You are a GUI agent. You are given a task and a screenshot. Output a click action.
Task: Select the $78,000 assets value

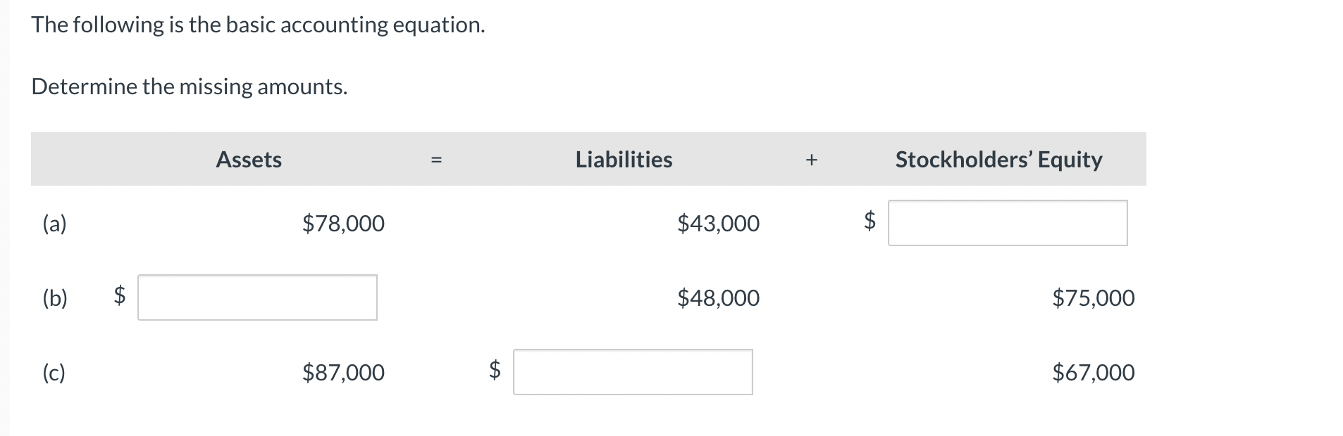[x=343, y=224]
